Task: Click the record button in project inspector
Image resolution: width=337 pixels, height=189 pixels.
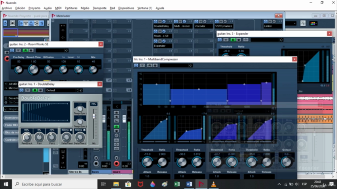Action: tap(7, 58)
